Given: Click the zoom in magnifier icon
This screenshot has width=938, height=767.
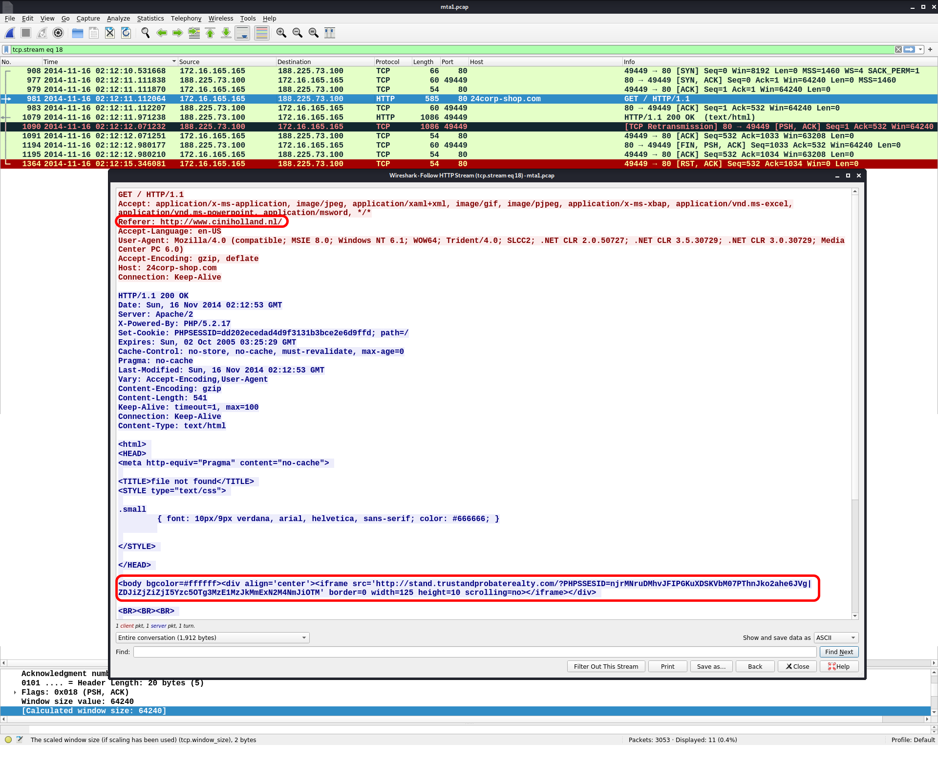Looking at the screenshot, I should [x=281, y=33].
